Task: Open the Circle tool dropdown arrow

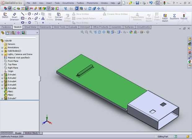Action: (x=33, y=14)
